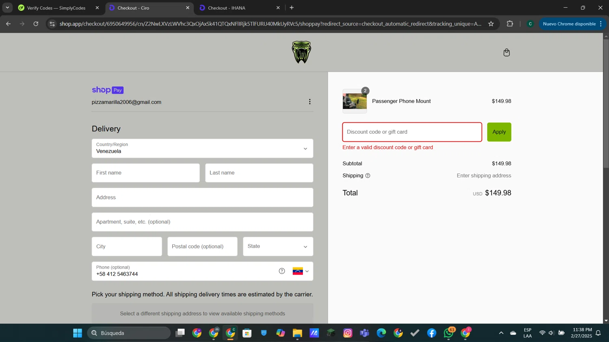Open the Venezuela flag country code selector
This screenshot has height=342, width=609.
point(300,271)
